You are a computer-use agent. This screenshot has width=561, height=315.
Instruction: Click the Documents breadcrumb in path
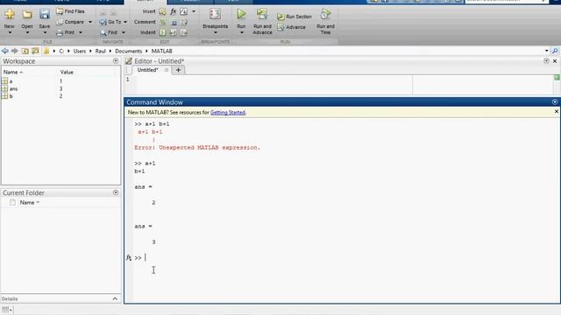pos(129,51)
